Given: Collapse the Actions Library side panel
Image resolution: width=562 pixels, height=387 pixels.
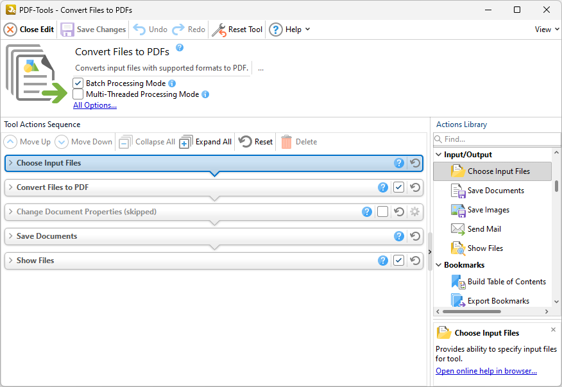Looking at the screenshot, I should 430,252.
